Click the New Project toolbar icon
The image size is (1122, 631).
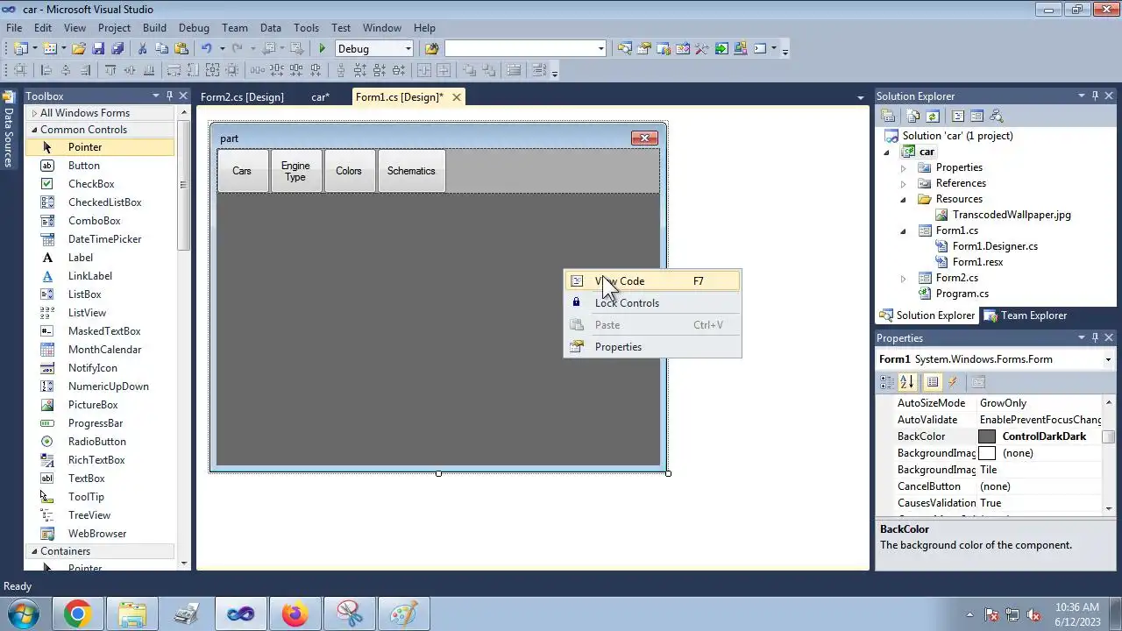21,48
